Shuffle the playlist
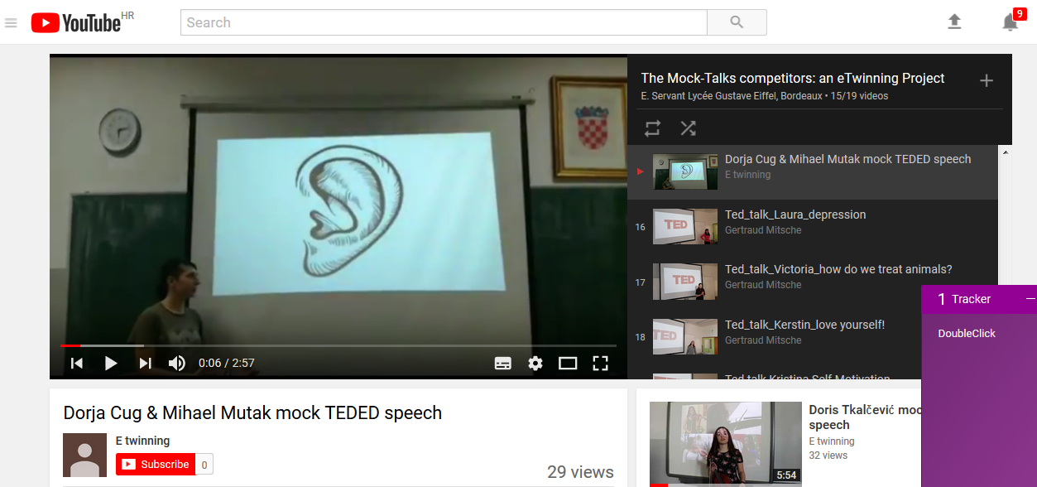Viewport: 1037px width, 487px height. (x=688, y=128)
